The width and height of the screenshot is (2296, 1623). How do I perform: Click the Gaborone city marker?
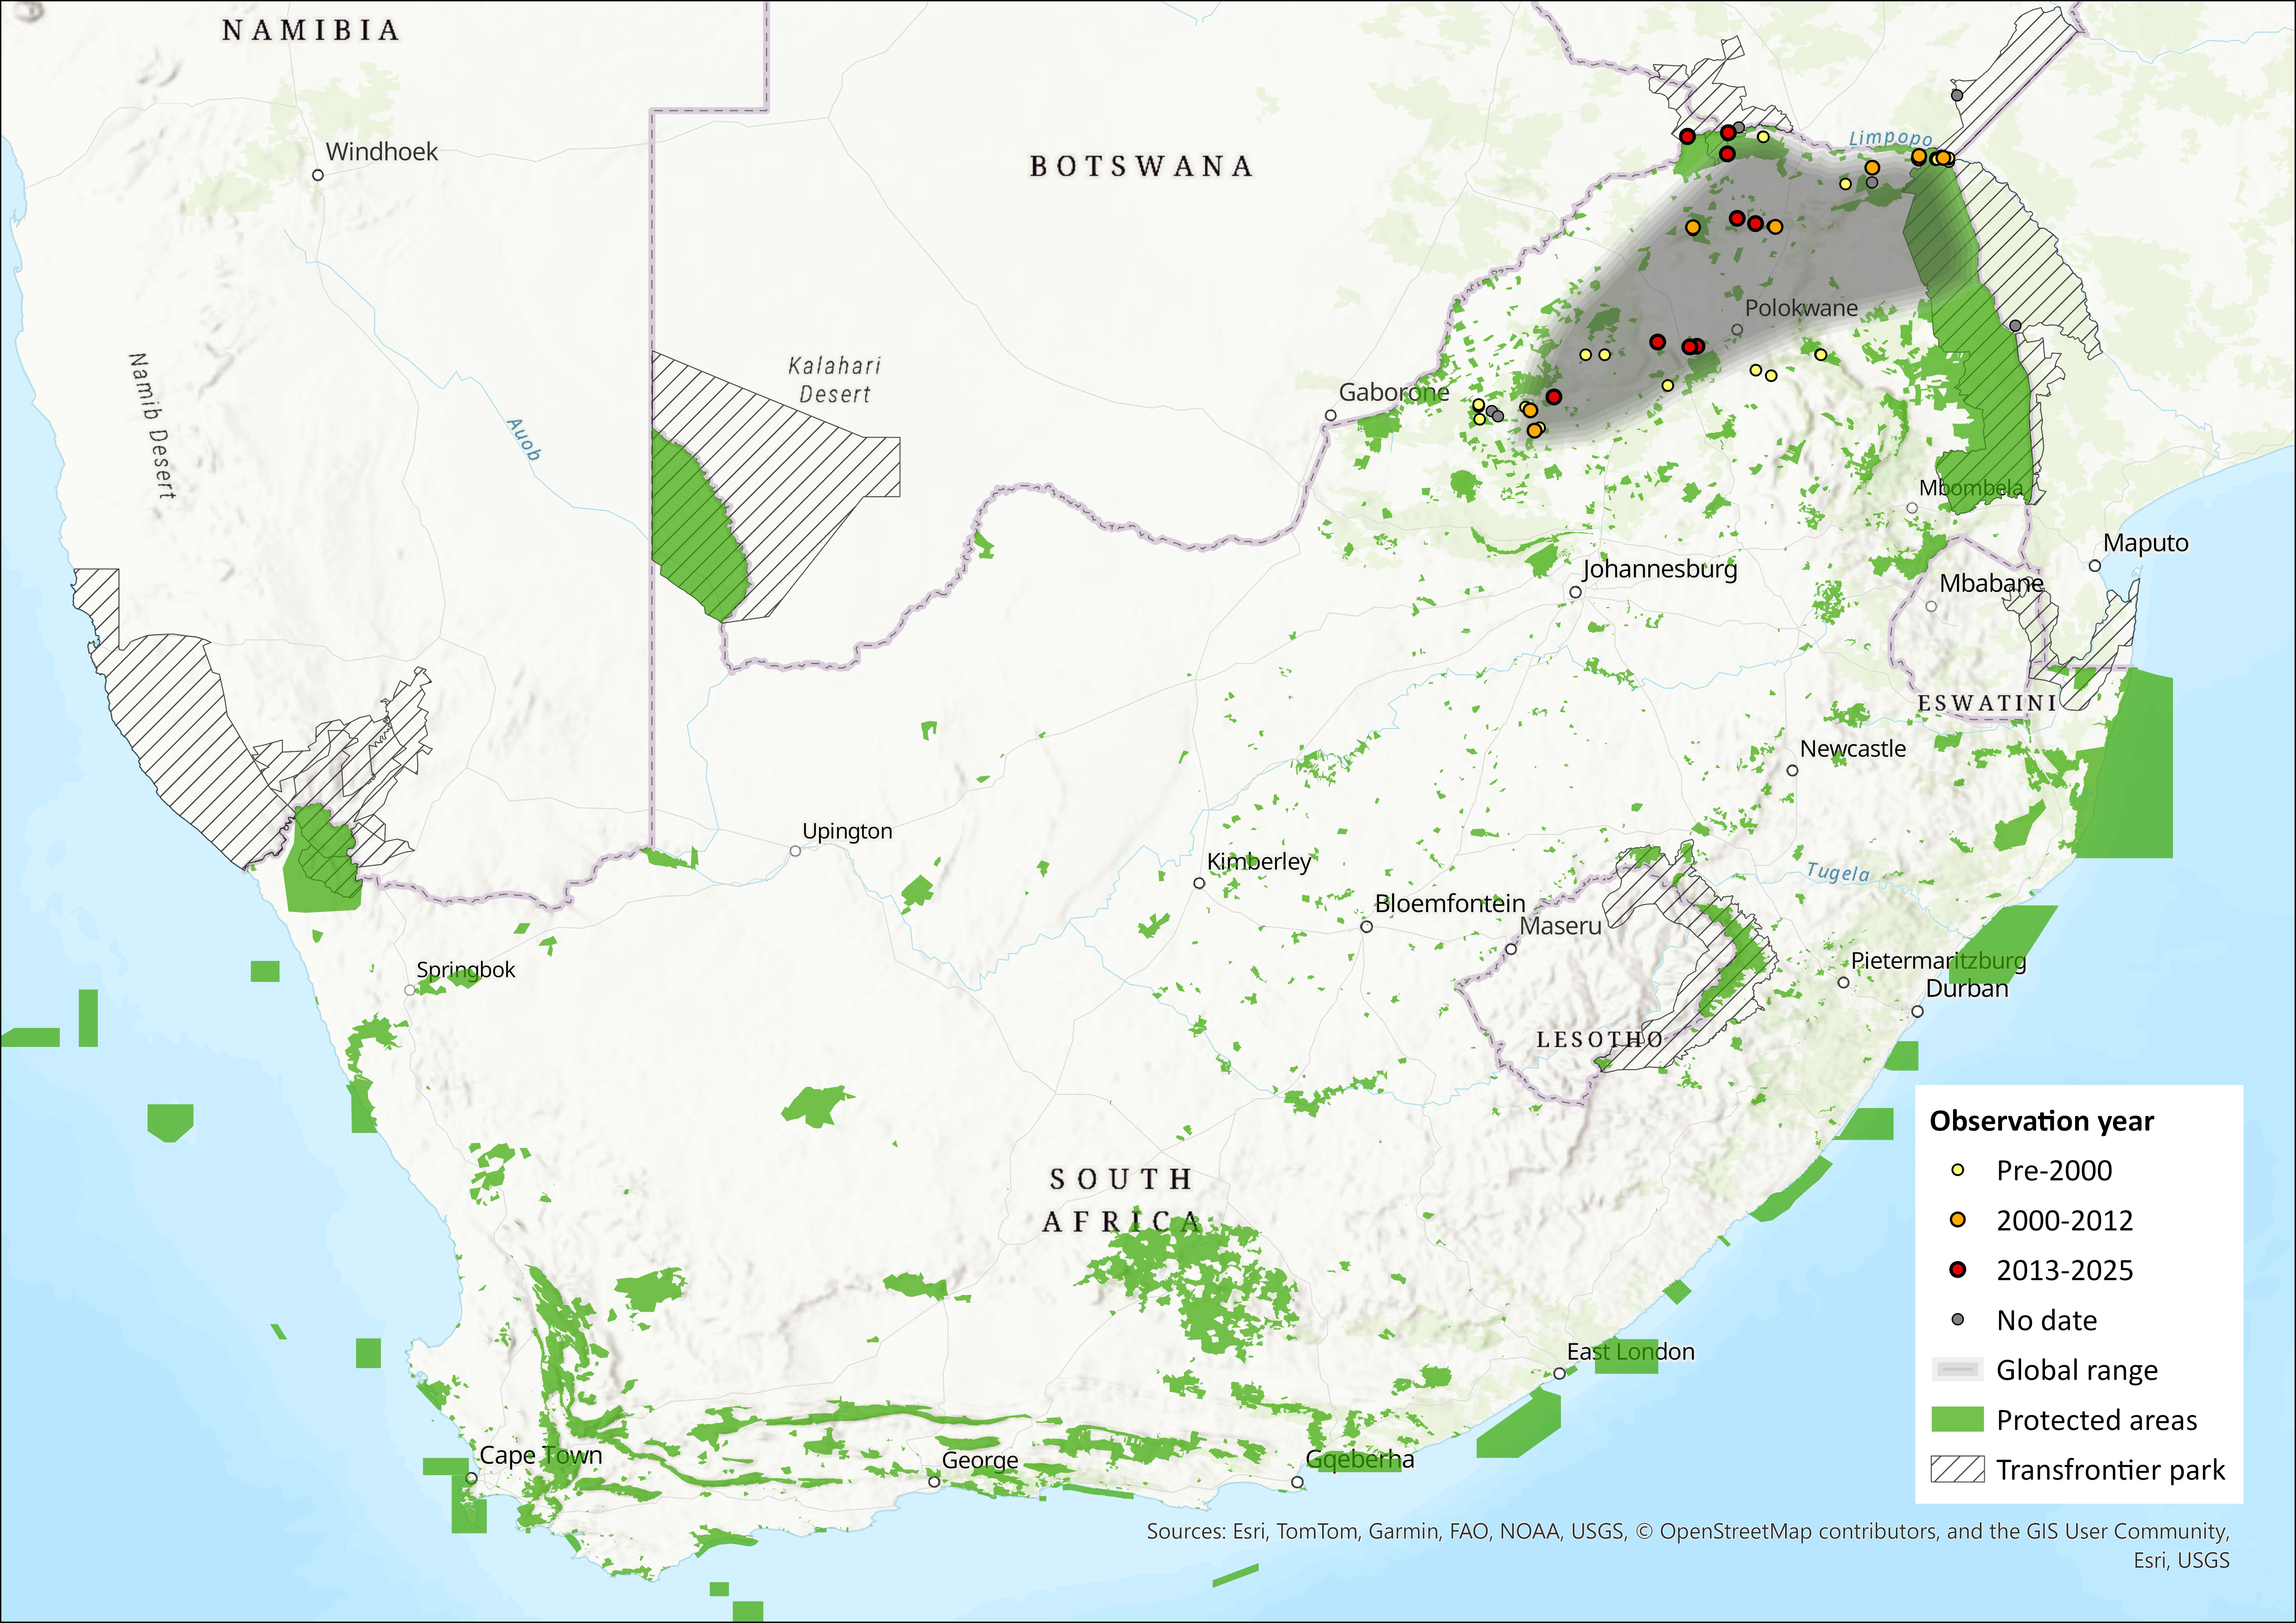click(x=1331, y=415)
